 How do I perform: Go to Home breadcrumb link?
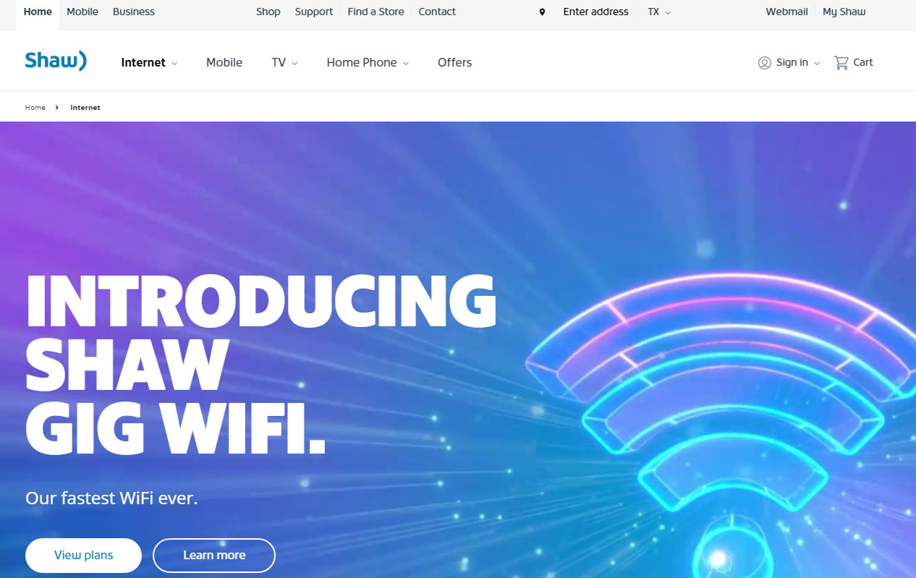(35, 108)
